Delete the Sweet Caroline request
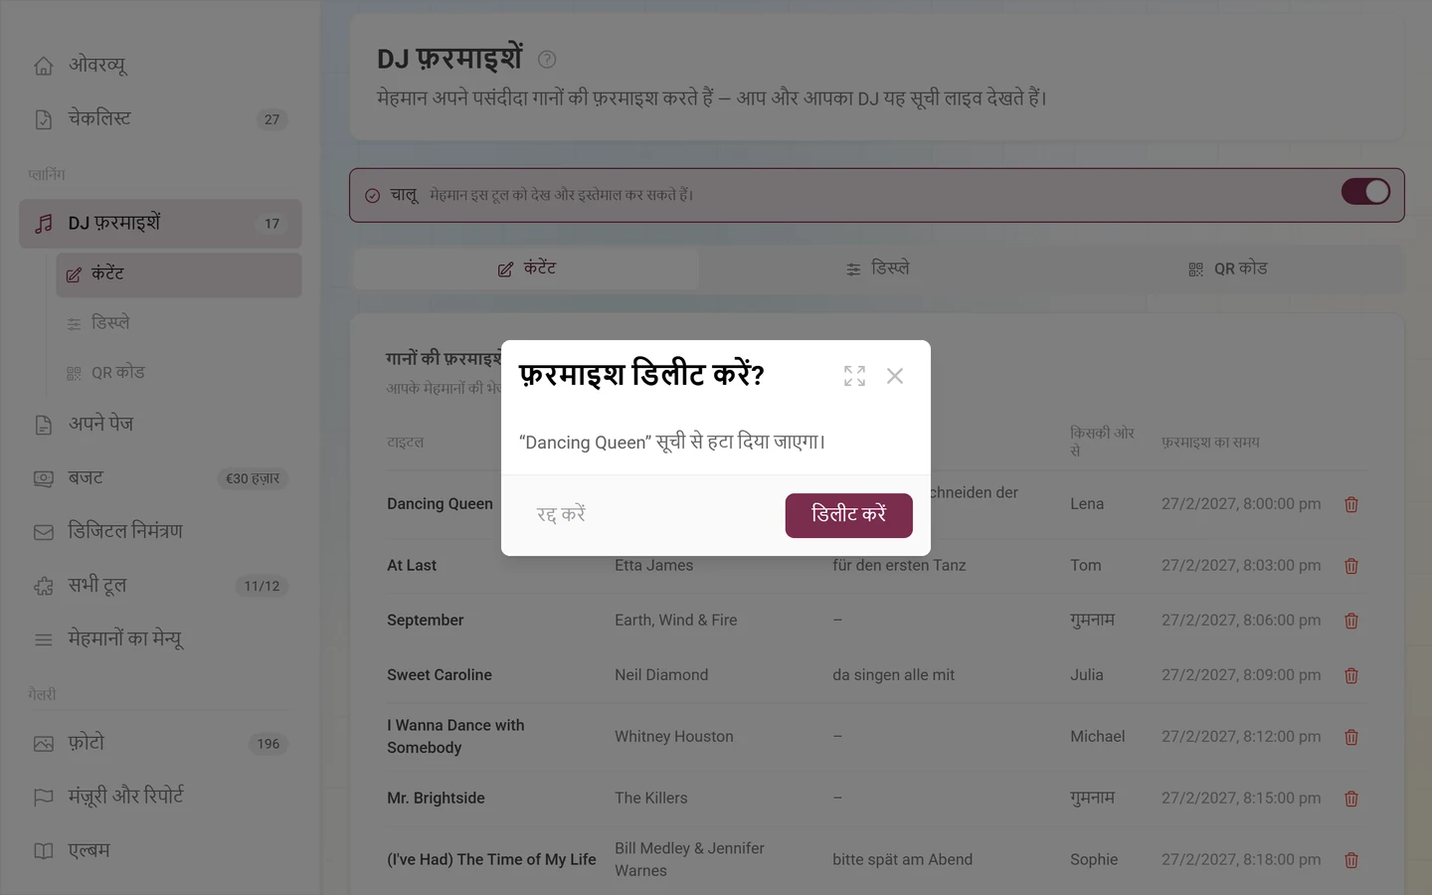Image resolution: width=1432 pixels, height=895 pixels. 1351,675
